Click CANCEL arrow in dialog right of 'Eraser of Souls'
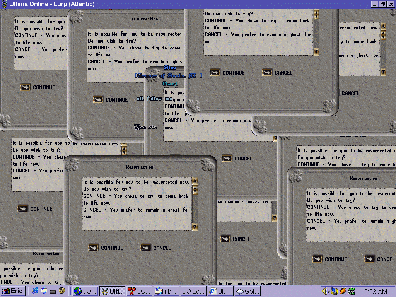Screen dimensions: 396x297 [267, 72]
